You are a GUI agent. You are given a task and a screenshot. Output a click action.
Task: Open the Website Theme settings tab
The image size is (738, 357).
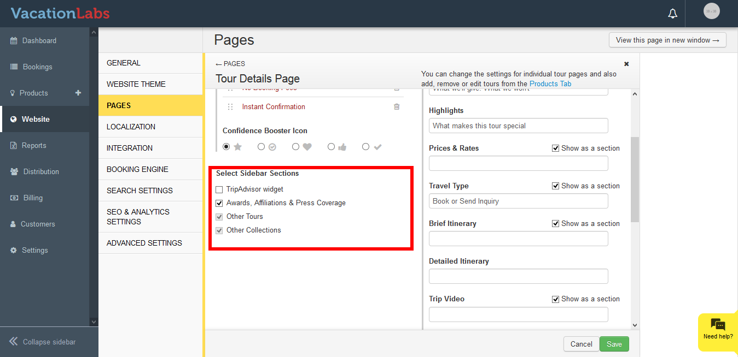click(x=136, y=84)
